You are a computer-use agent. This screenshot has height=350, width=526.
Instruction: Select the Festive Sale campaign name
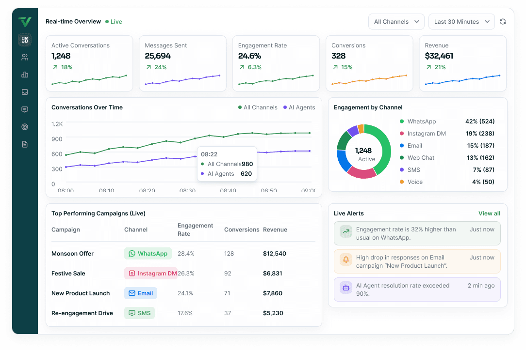68,274
